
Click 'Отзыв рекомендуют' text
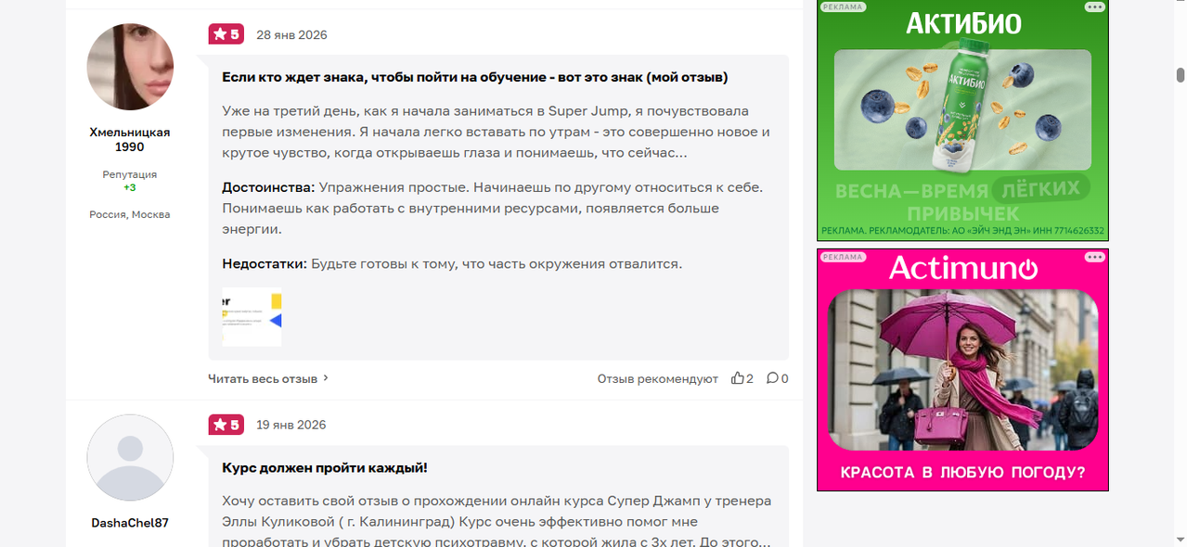pyautogui.click(x=658, y=378)
